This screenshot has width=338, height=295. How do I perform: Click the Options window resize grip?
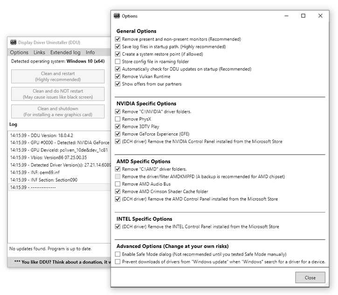click(x=326, y=285)
